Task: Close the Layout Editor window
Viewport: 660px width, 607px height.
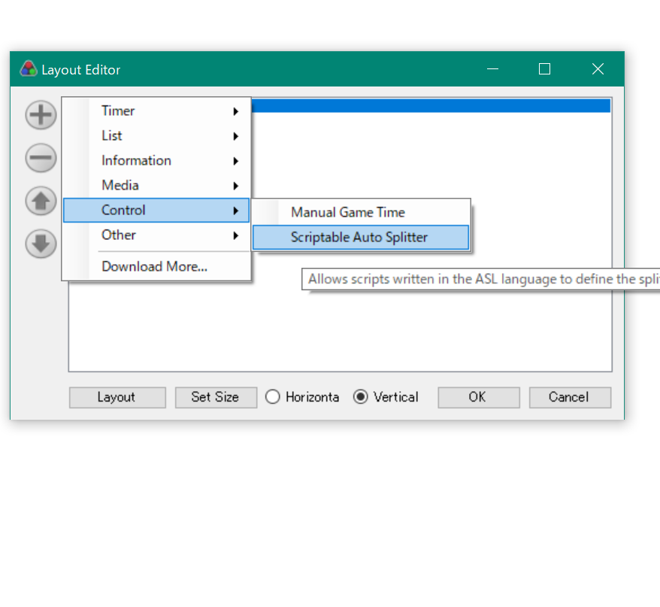Action: pos(598,69)
